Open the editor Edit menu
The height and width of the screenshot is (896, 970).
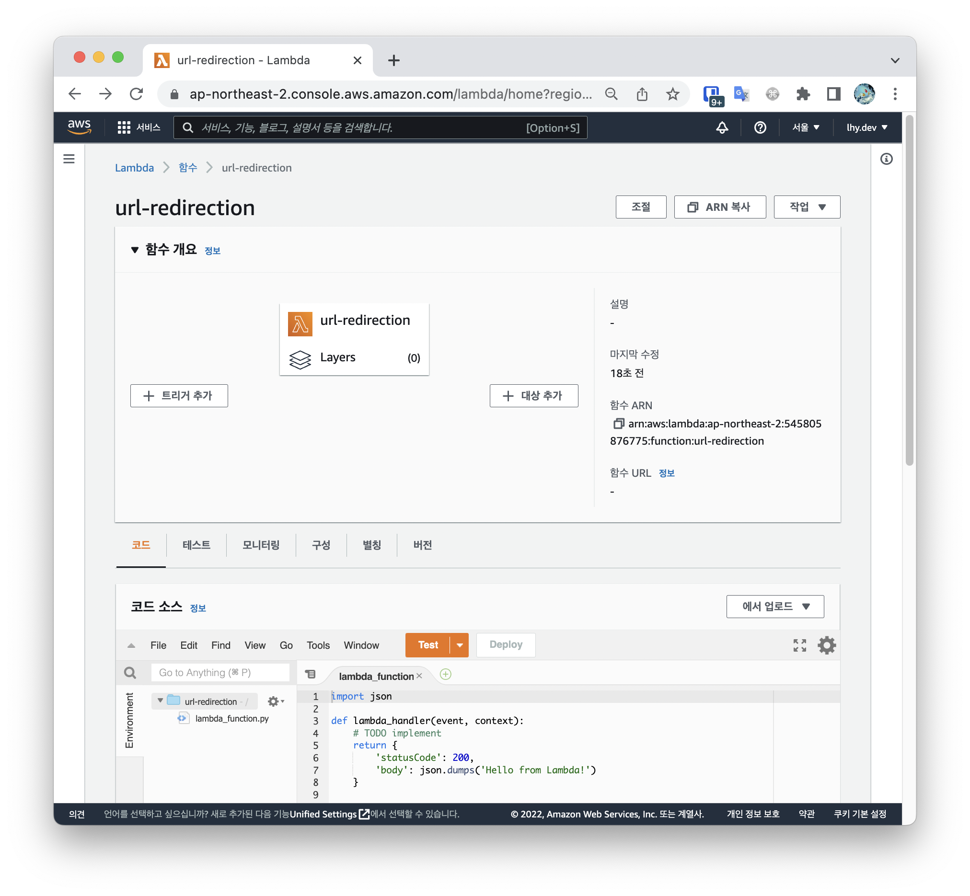click(189, 645)
